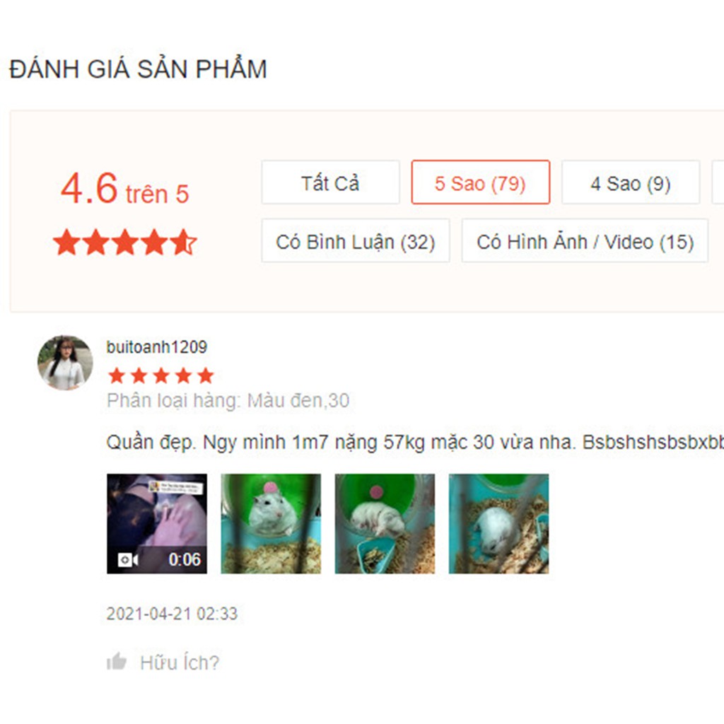724x724 pixels.
Task: Show reviews with Có Bình Luận (32)
Action: [x=356, y=240]
